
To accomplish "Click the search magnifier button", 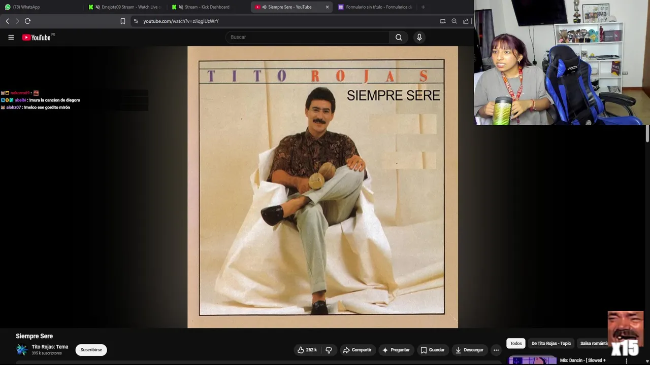I will [x=399, y=37].
